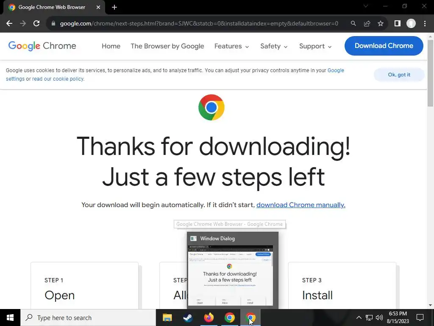This screenshot has height=326, width=434.
Task: Expand the Support dropdown menu
Action: click(315, 46)
